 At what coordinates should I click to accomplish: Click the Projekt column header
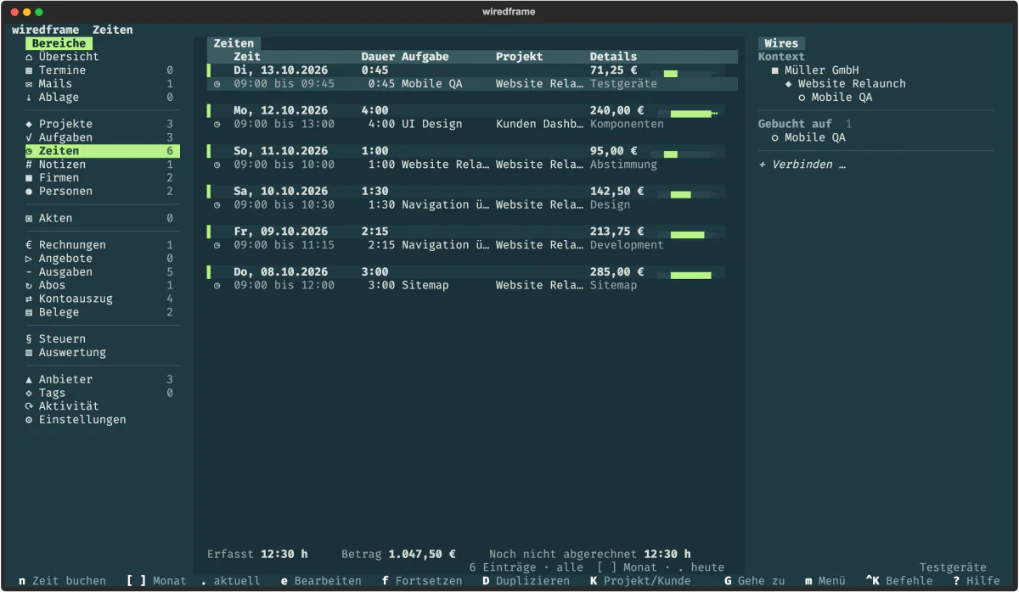tap(520, 57)
